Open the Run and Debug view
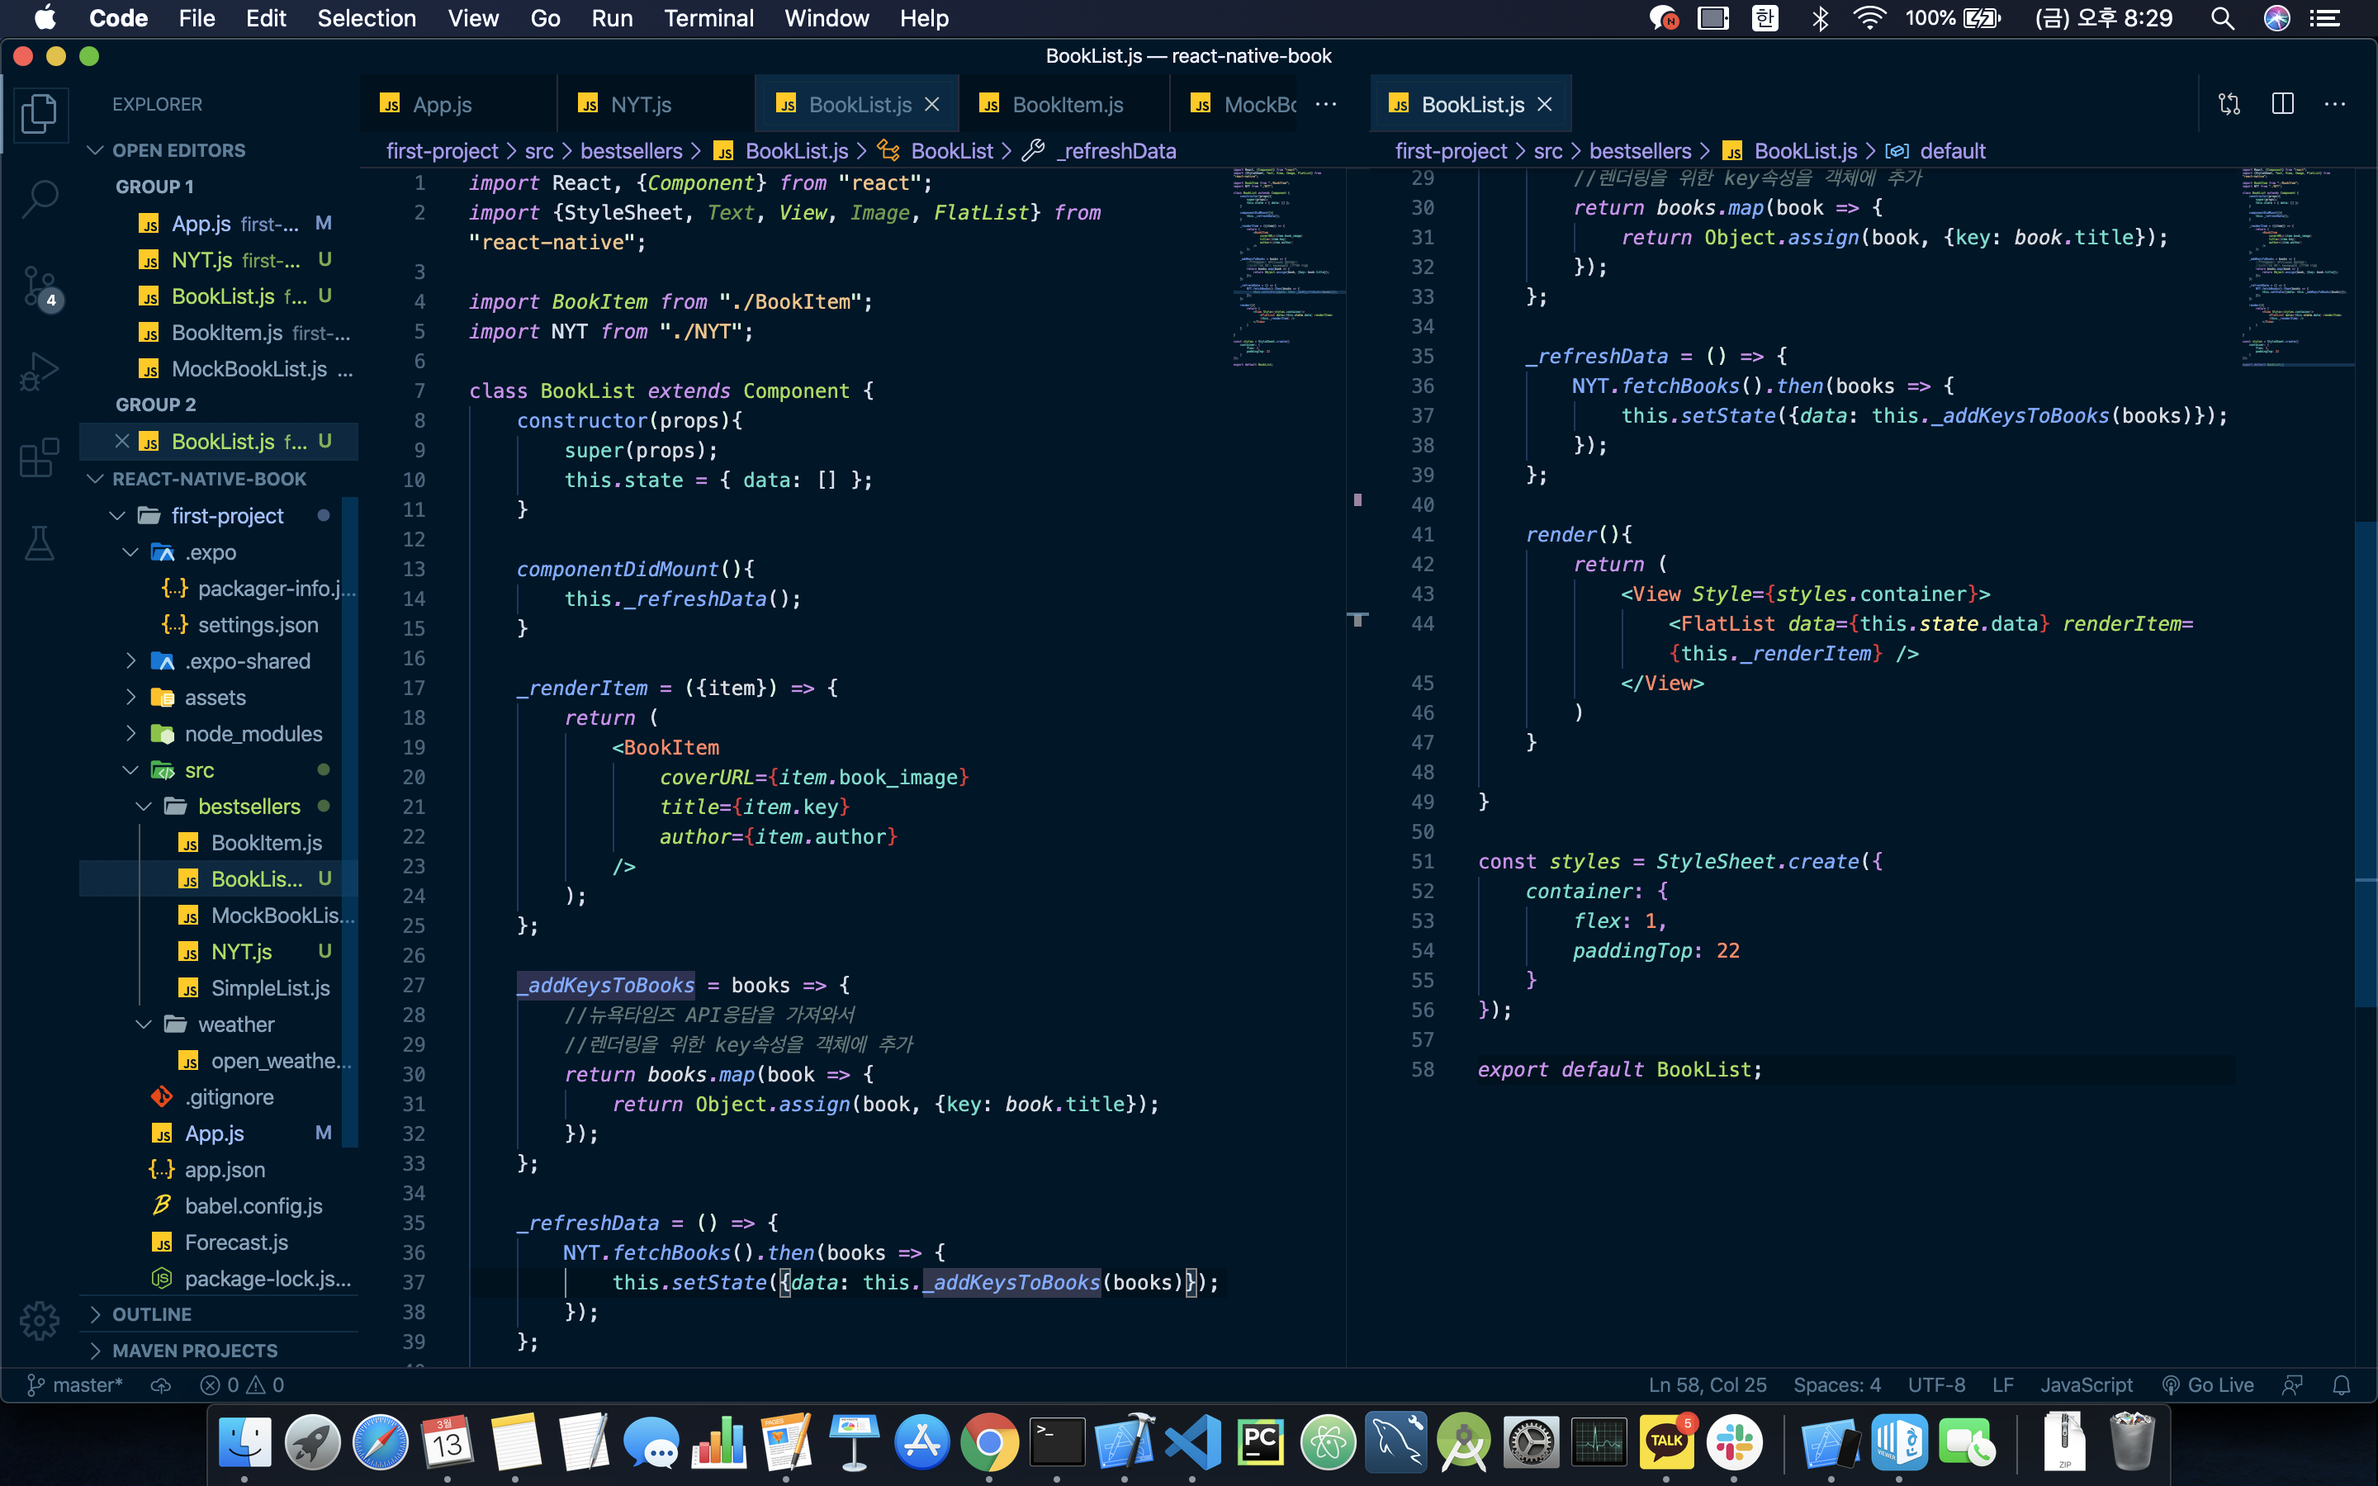This screenshot has width=2378, height=1486. (40, 371)
